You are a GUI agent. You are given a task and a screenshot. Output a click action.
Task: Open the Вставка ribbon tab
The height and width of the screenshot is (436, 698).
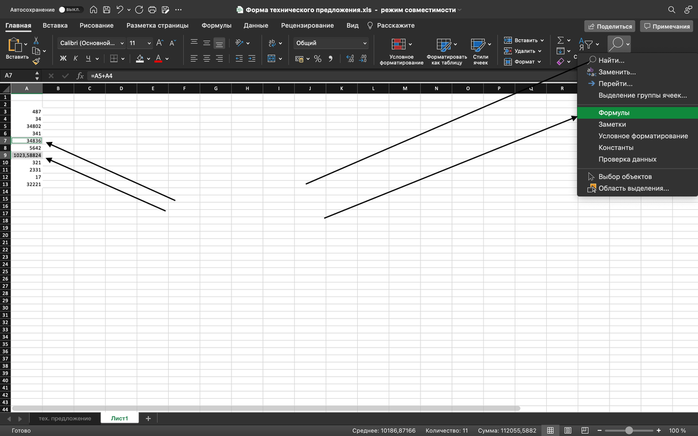click(55, 26)
